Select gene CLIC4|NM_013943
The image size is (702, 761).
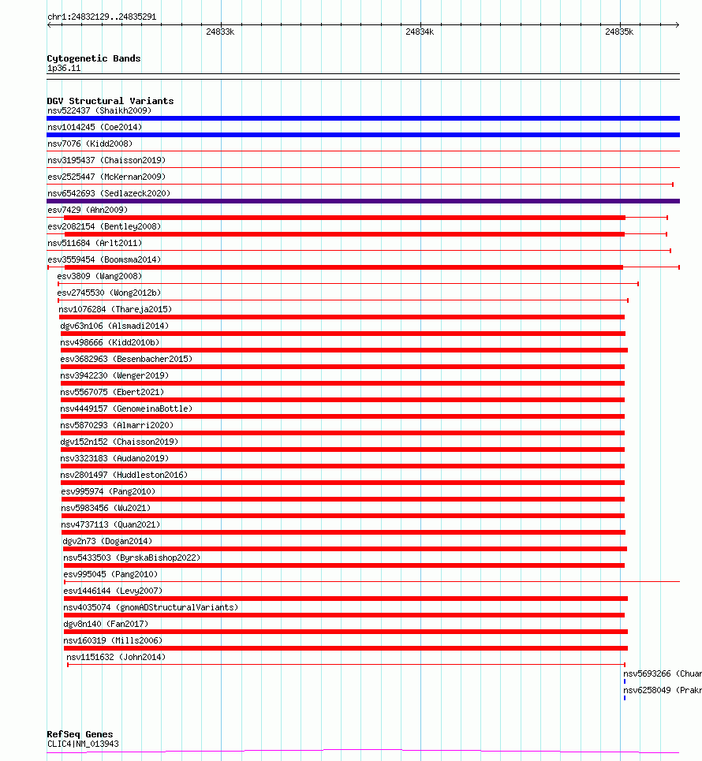tap(83, 744)
